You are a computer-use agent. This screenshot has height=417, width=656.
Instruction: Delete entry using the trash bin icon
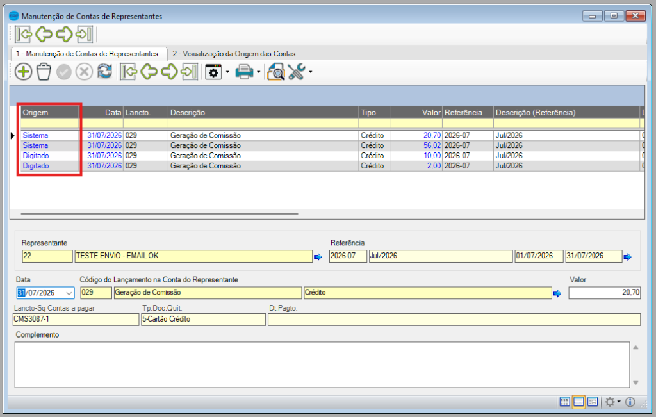44,72
